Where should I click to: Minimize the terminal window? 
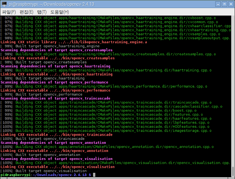click(218, 4)
